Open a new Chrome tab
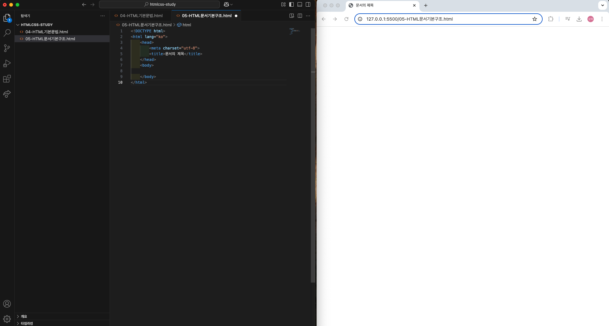 pos(426,5)
